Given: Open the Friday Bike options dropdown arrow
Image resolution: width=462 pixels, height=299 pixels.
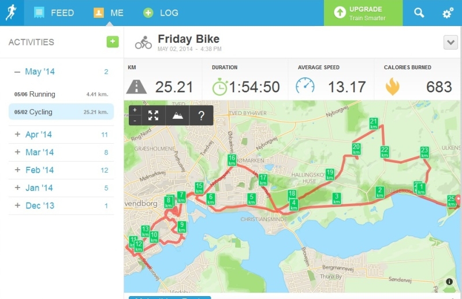Looking at the screenshot, I should click(x=450, y=42).
